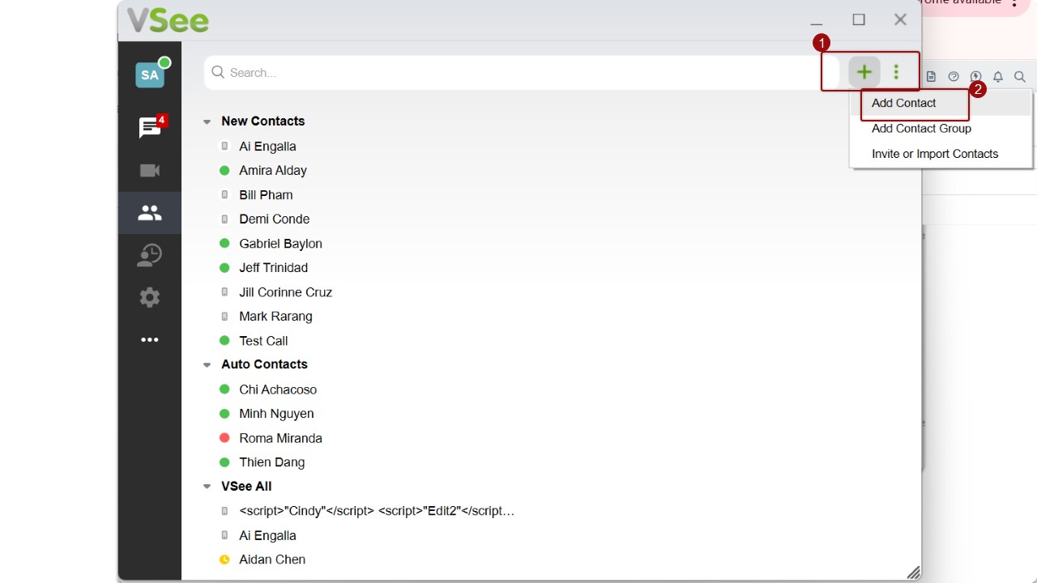
Task: Click the document icon in background window
Action: click(x=931, y=77)
